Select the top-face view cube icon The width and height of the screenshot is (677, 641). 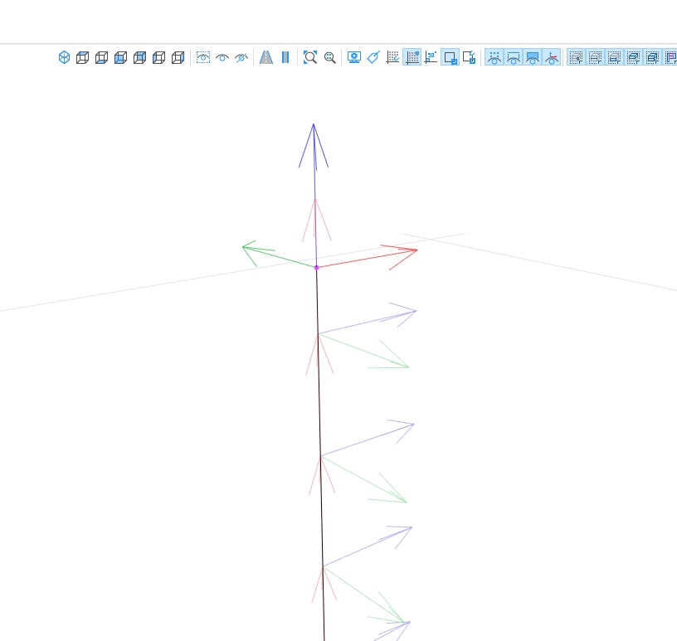coord(82,57)
